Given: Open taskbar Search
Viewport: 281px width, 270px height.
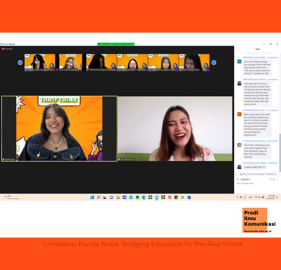Looking at the screenshot, I should click(99, 197).
